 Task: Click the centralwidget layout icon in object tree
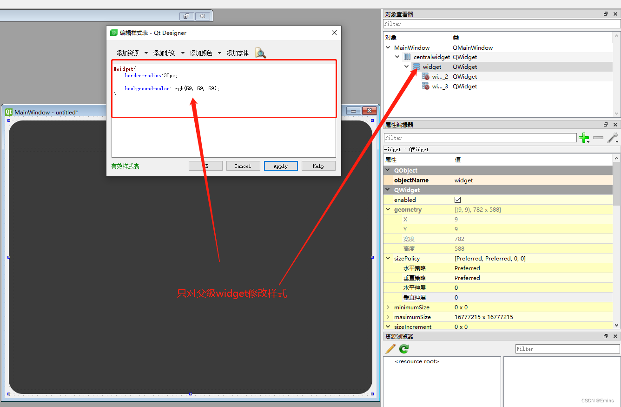[407, 57]
